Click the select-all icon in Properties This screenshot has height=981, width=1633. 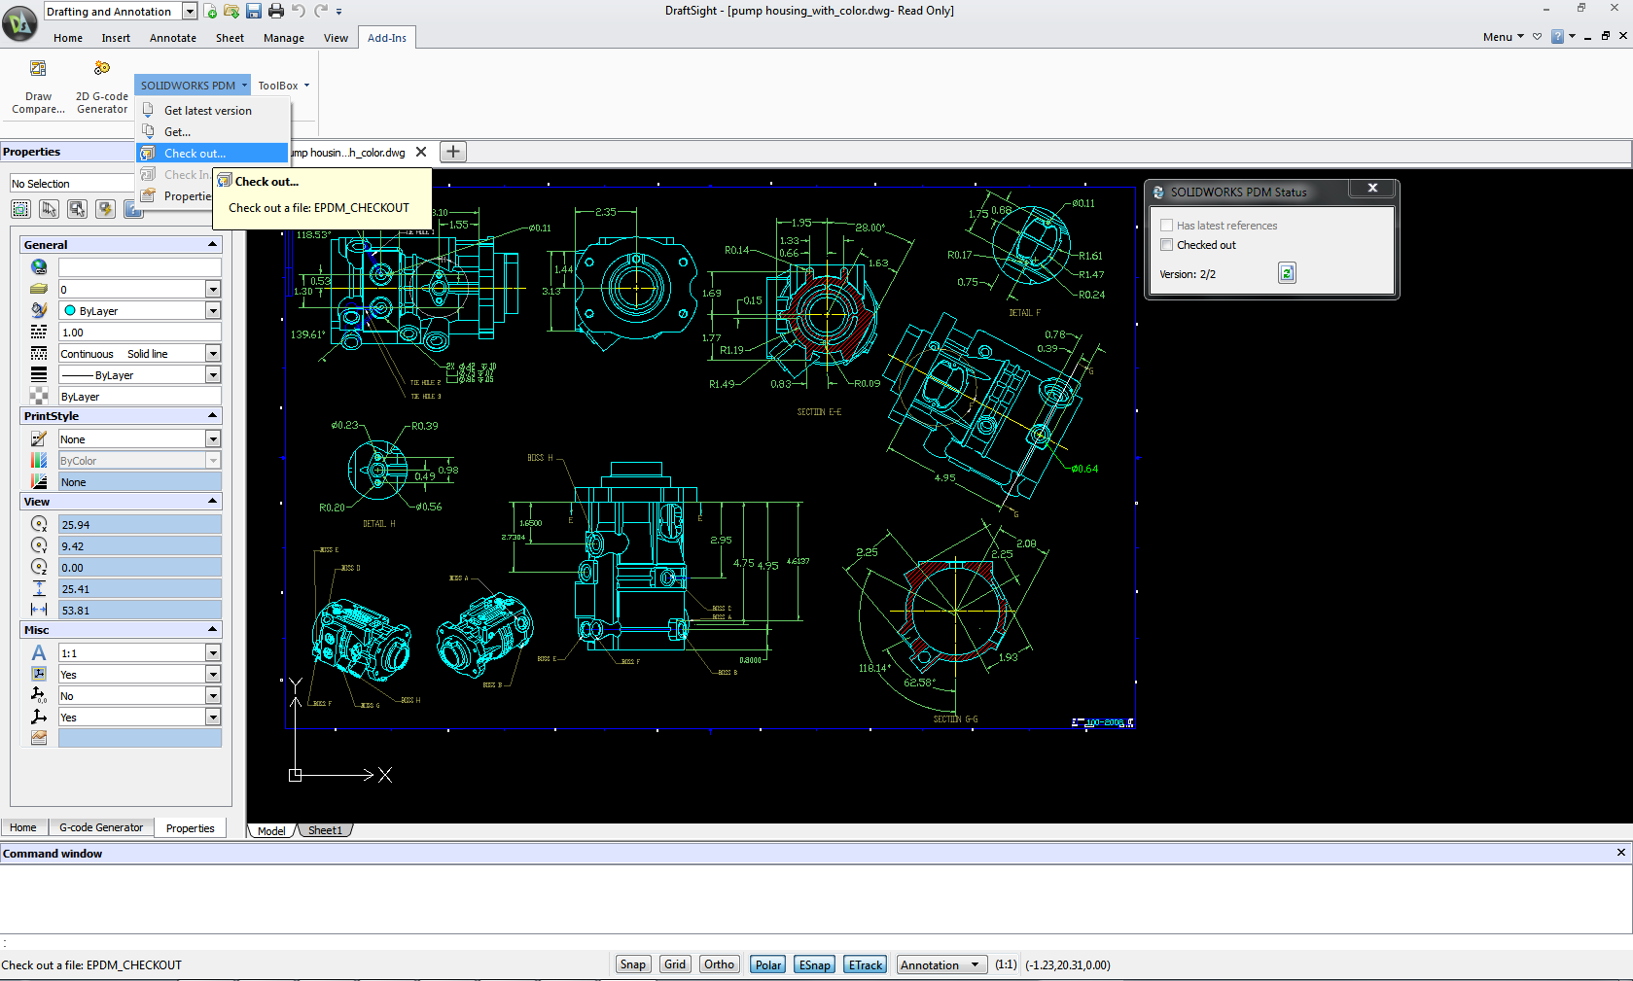tap(20, 209)
